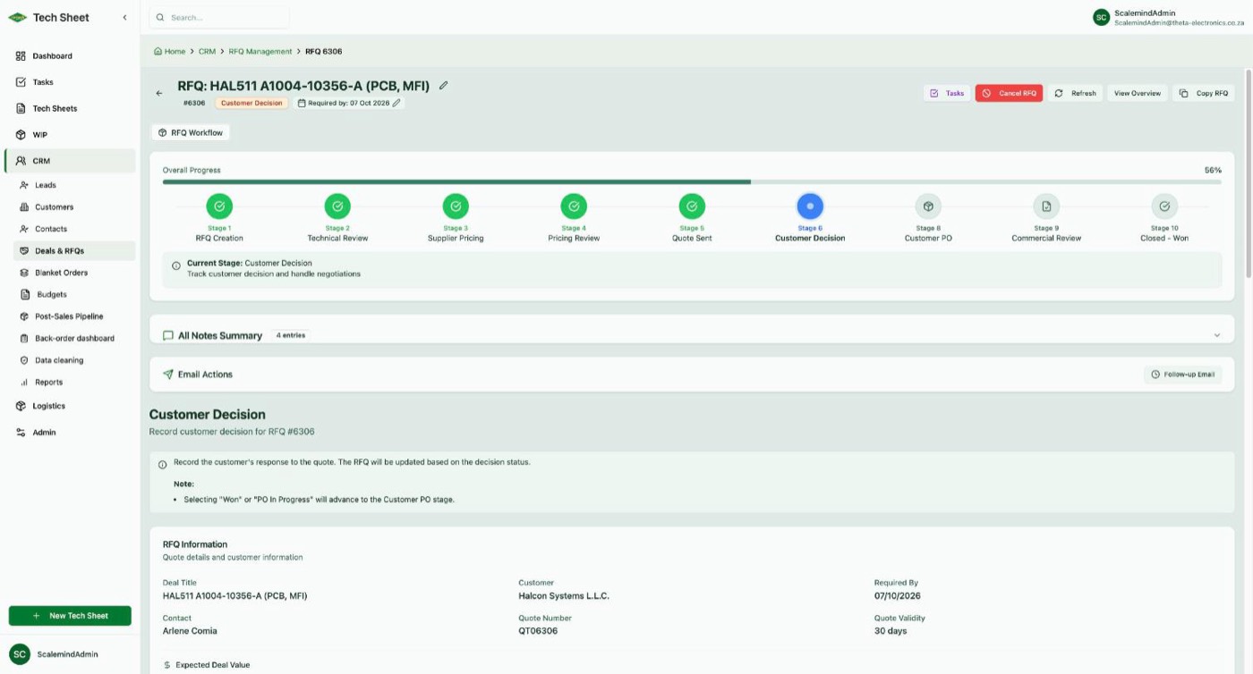Click the Stage 8 Customer PO icon
Image resolution: width=1253 pixels, height=674 pixels.
pos(928,206)
